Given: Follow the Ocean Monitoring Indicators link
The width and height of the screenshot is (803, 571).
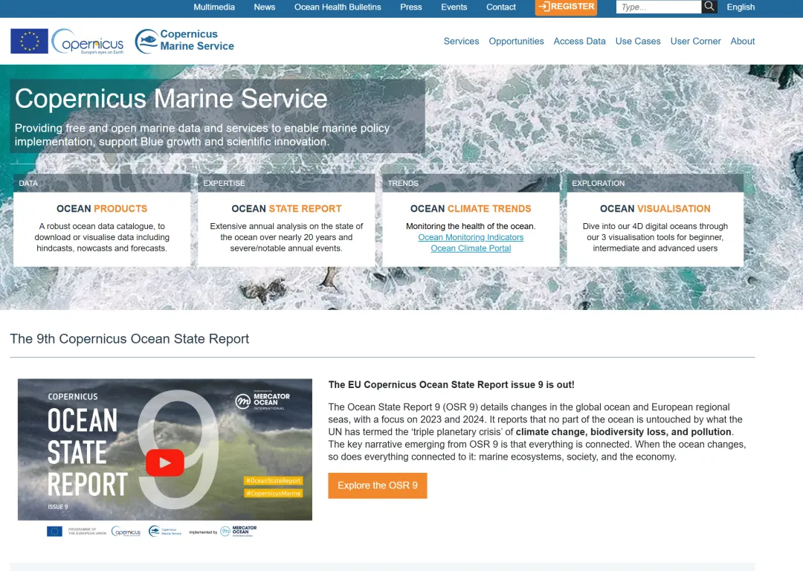Looking at the screenshot, I should [471, 237].
